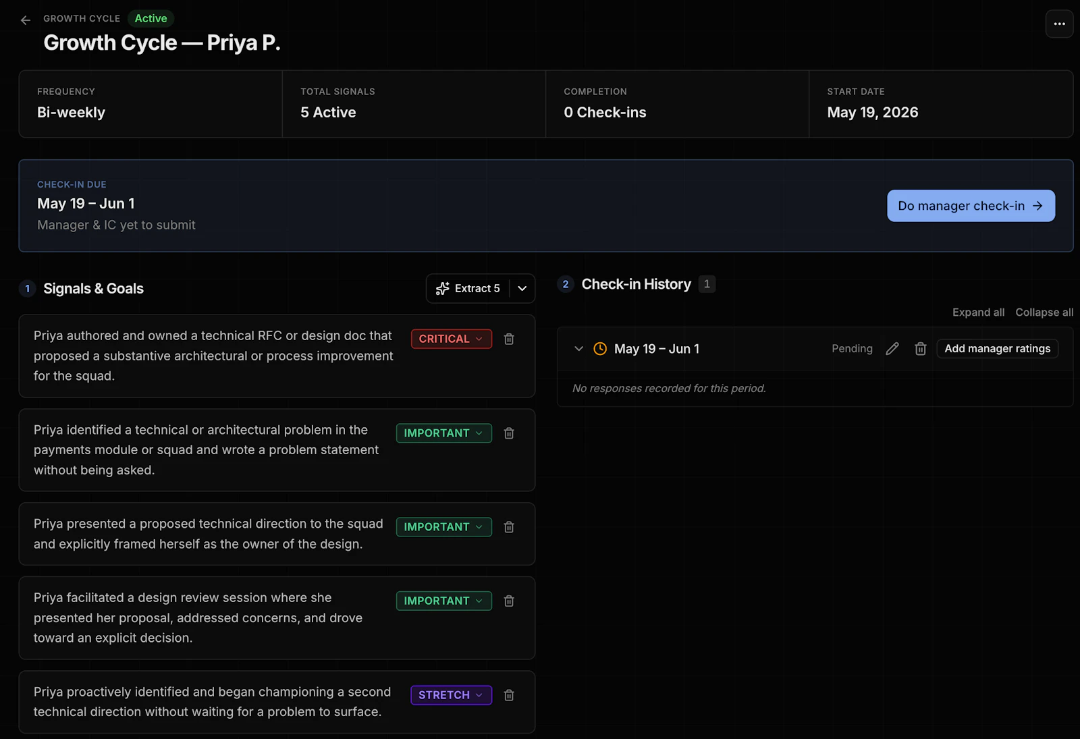The image size is (1080, 739).
Task: Click 'No responses recorded for this period.'
Action: point(669,389)
